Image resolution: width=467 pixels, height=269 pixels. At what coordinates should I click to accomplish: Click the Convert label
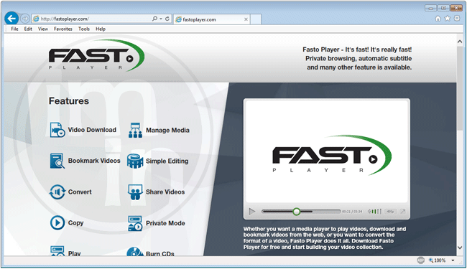tap(80, 192)
